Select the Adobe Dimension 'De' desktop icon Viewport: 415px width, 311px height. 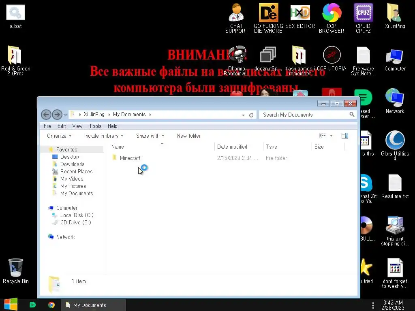click(268, 18)
